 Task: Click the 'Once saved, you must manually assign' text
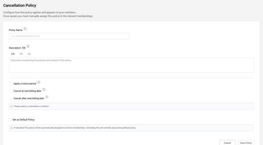tap(48, 16)
